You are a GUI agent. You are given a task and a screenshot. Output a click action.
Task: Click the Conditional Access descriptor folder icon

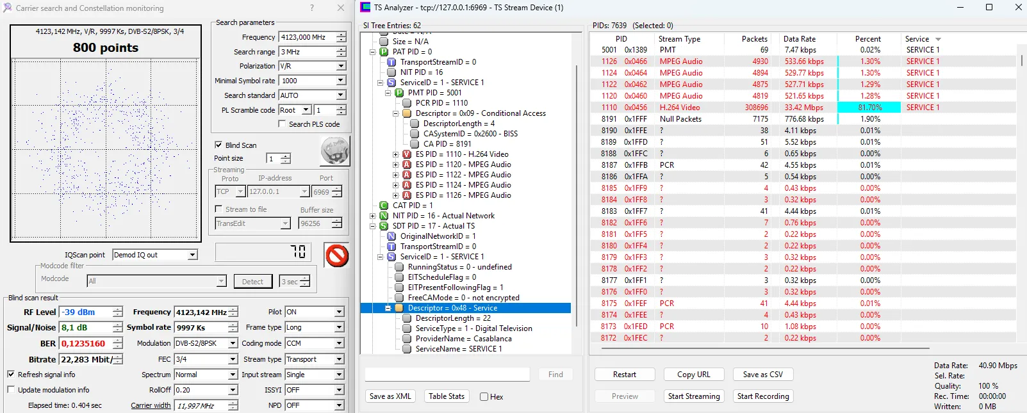(x=406, y=113)
